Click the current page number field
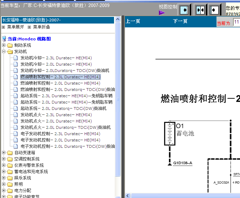This screenshot has width=240, height=198. point(236,22)
